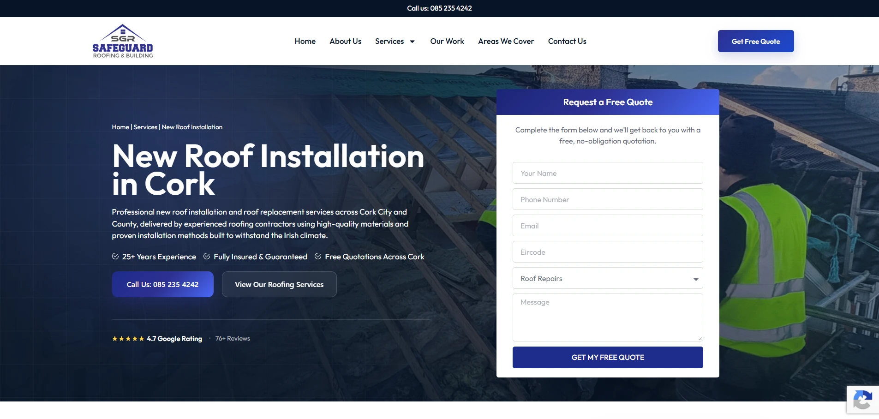
Task: Focus the Eircode field
Action: tap(608, 252)
